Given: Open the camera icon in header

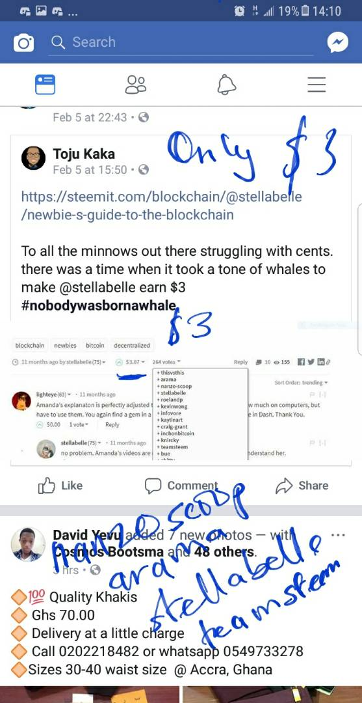Looking at the screenshot, I should click(x=23, y=43).
